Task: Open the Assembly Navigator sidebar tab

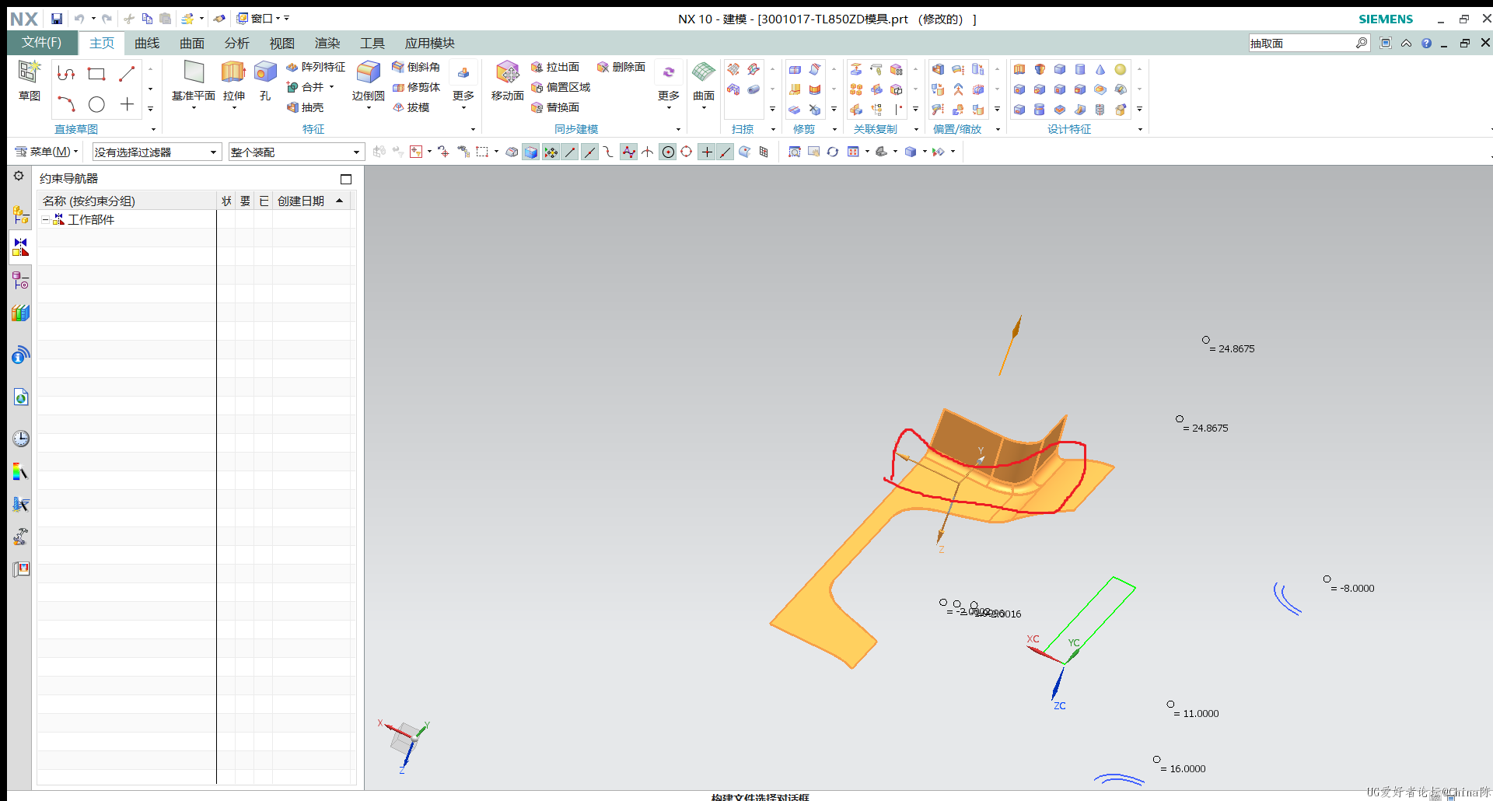Action: coord(21,215)
